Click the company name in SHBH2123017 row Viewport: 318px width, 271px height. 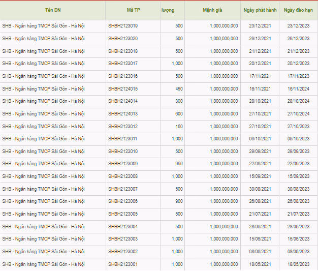tap(43, 64)
